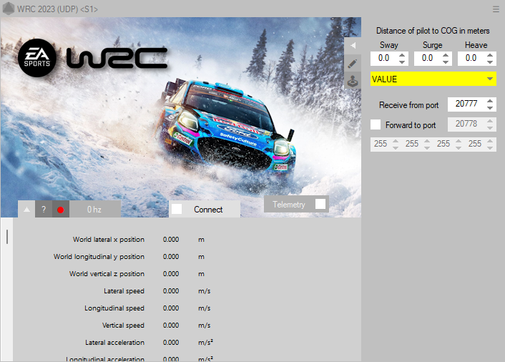Image resolution: width=505 pixels, height=362 pixels.
Task: Start recording with red dot button
Action: [61, 210]
